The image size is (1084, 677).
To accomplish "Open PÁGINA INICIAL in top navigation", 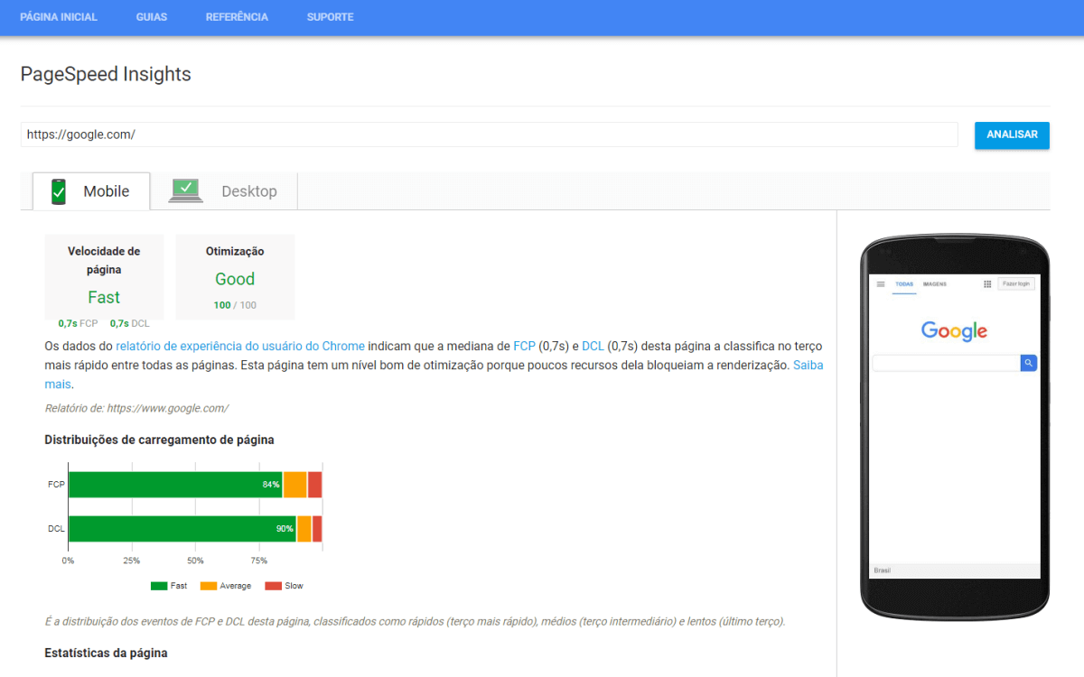I will click(59, 17).
